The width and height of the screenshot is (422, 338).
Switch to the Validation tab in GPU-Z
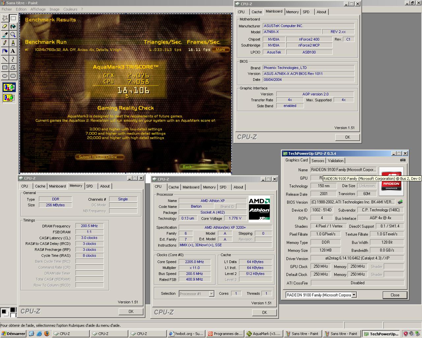[x=336, y=161]
